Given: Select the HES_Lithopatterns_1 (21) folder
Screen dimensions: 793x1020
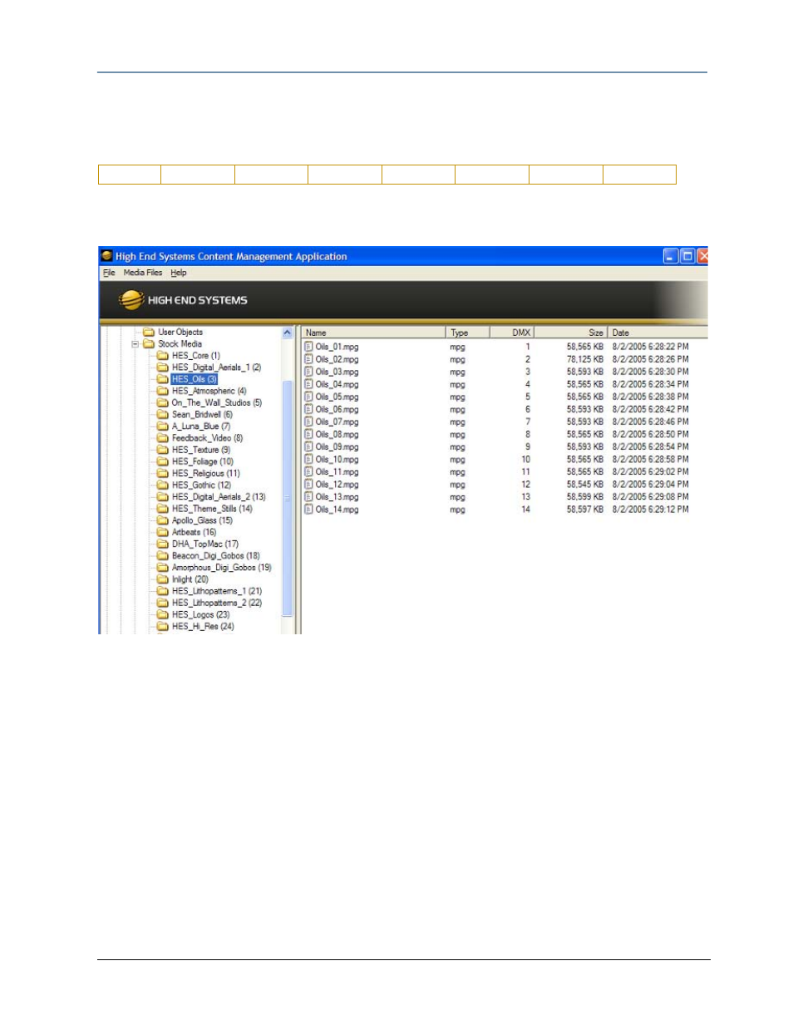Looking at the screenshot, I should (216, 591).
